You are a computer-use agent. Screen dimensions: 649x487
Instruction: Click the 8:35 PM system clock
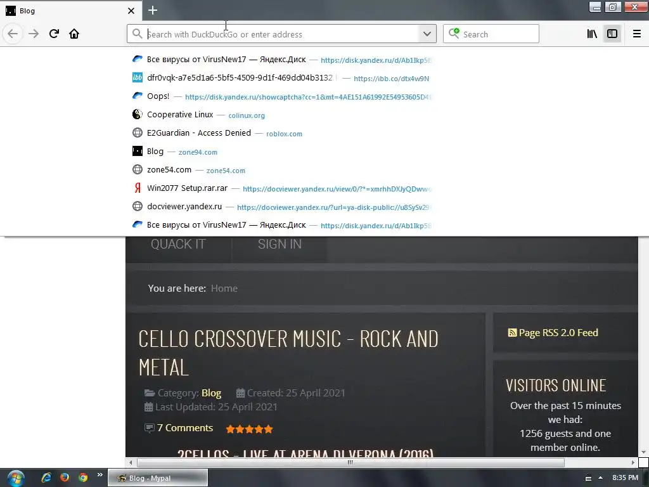625,477
